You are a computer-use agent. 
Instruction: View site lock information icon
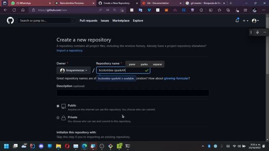(34, 10)
